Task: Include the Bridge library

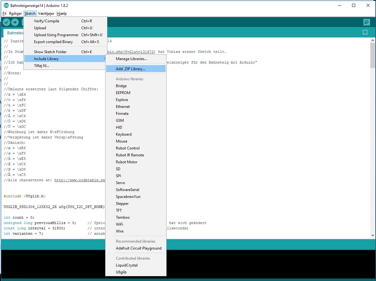Action: coord(136,86)
